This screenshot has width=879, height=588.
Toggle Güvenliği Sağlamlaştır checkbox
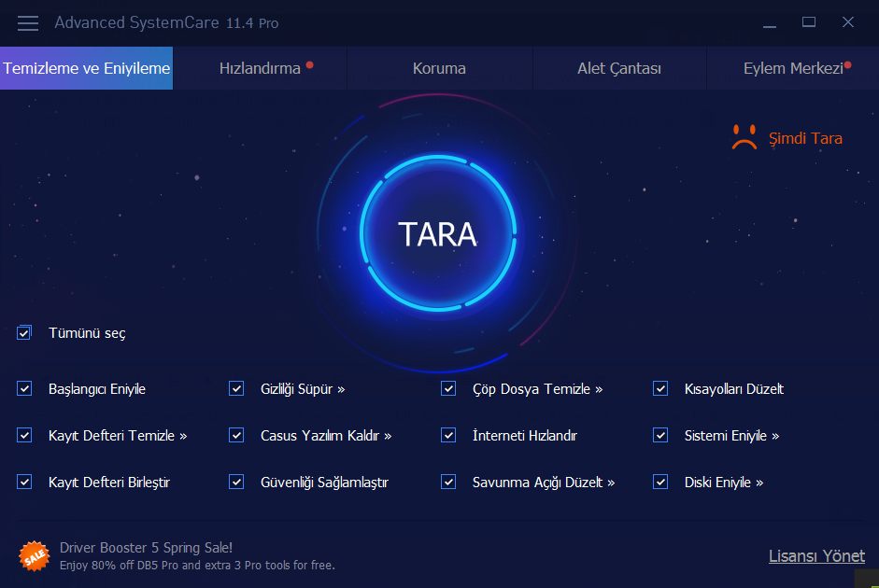tap(236, 483)
